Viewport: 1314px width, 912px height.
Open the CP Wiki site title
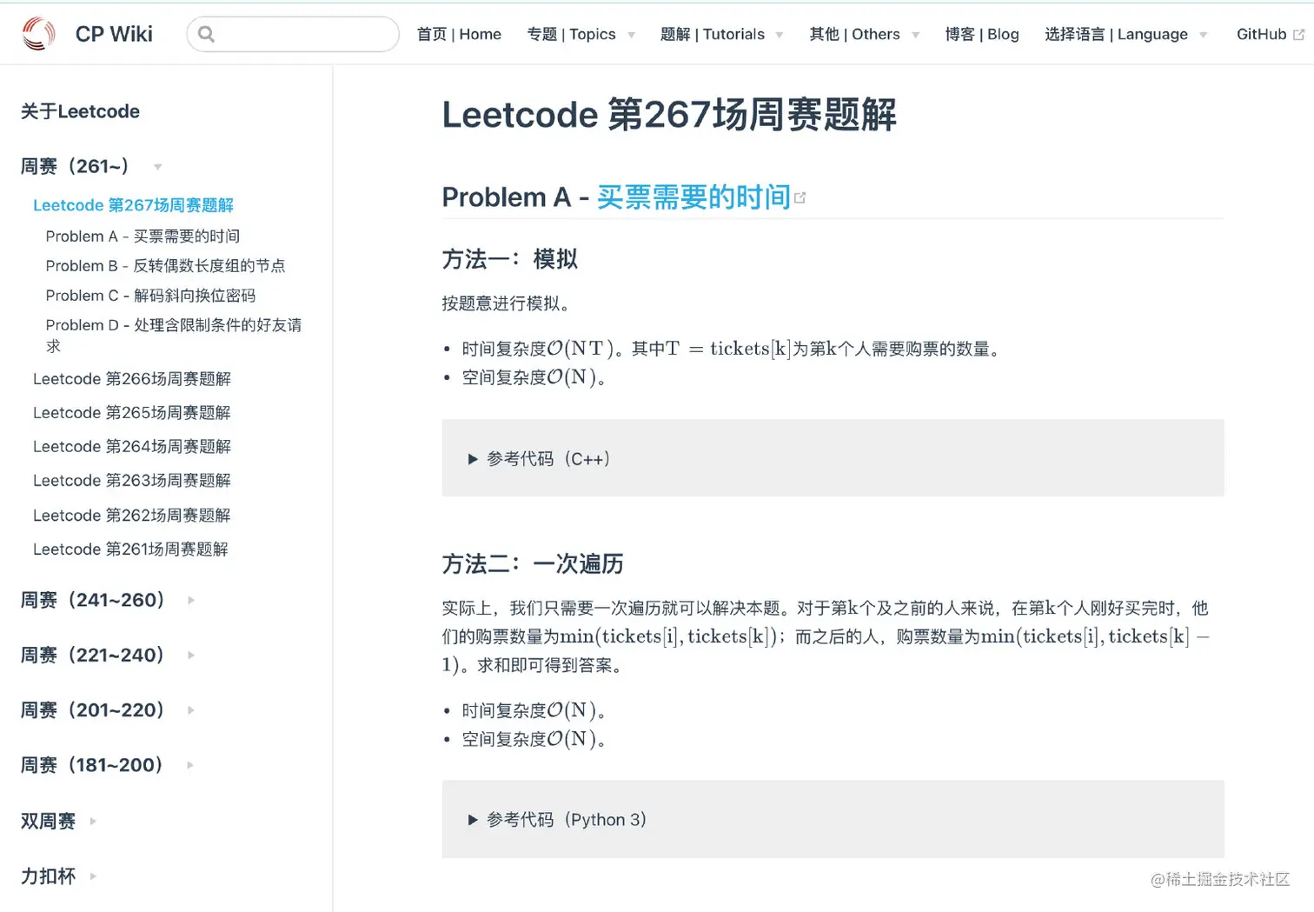point(114,34)
